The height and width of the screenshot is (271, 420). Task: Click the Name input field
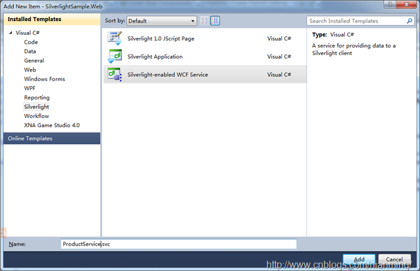(179, 244)
